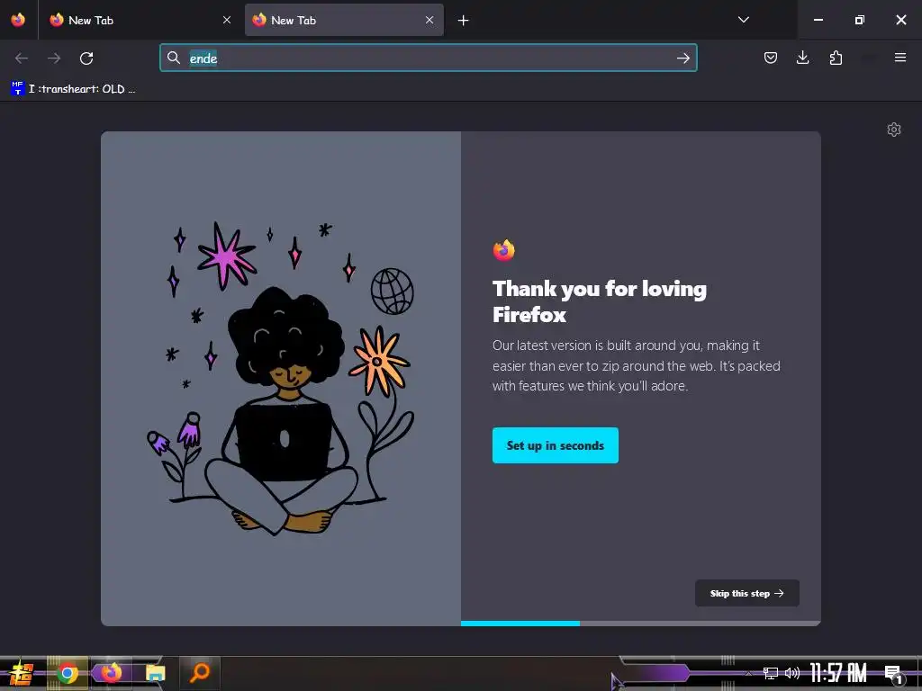This screenshot has width=922, height=691.
Task: Click the 11:57 AM clock
Action: (x=838, y=673)
